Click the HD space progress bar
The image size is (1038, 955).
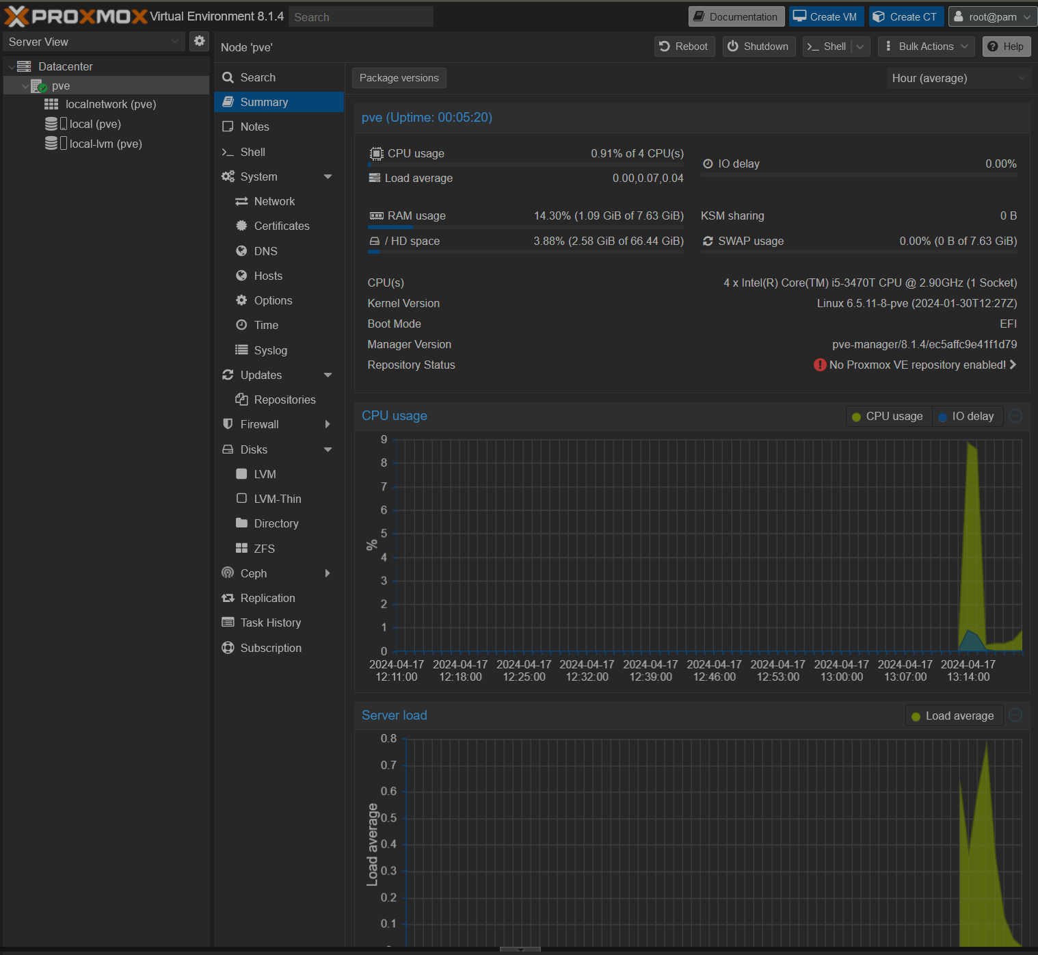(x=525, y=252)
